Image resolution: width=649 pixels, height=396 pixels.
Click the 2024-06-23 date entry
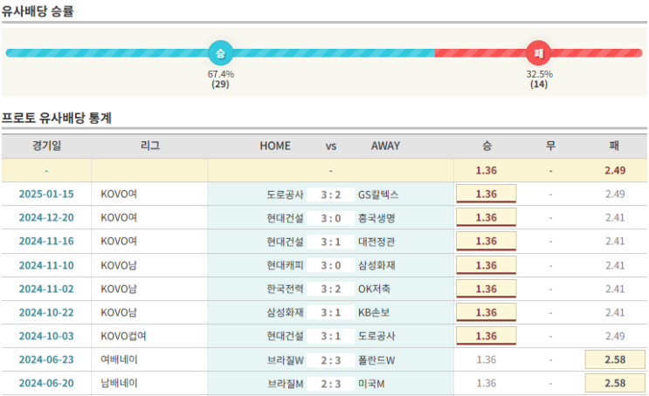click(x=46, y=359)
